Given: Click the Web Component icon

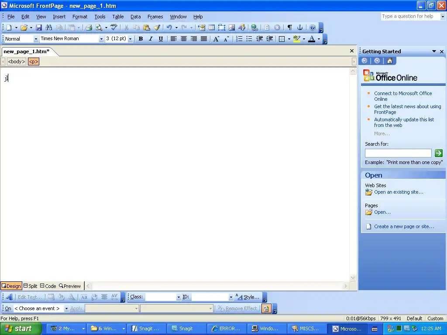Looking at the screenshot, I should tap(202, 27).
